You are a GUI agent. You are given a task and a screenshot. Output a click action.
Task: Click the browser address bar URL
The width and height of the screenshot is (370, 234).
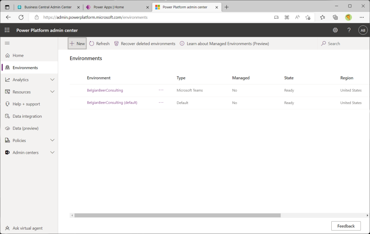coord(95,17)
